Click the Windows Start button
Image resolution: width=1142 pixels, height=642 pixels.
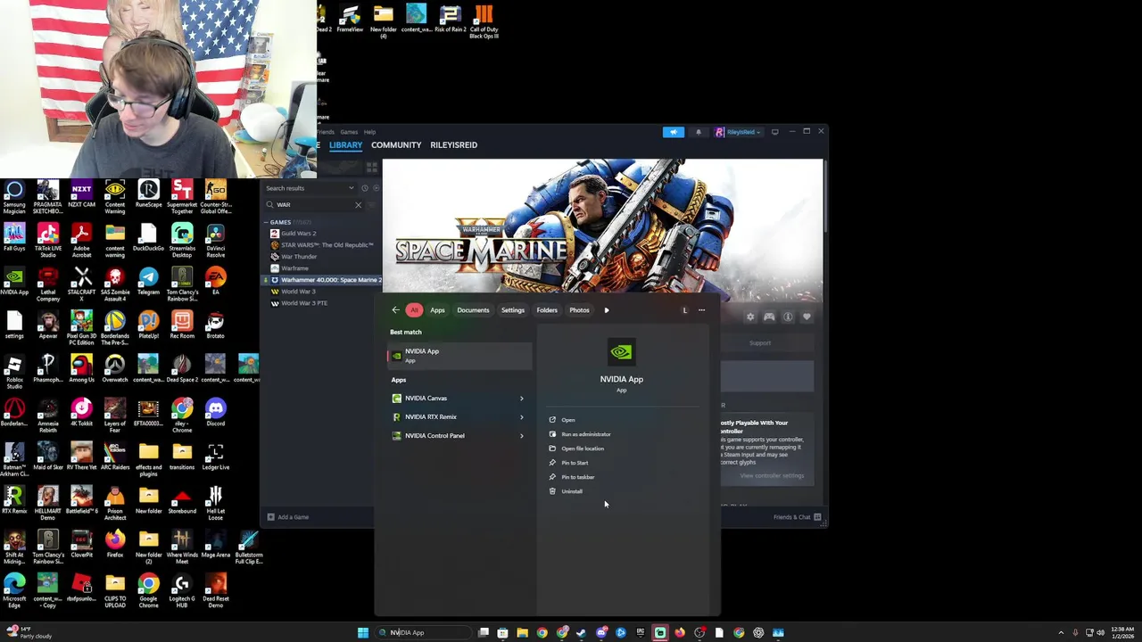[363, 633]
